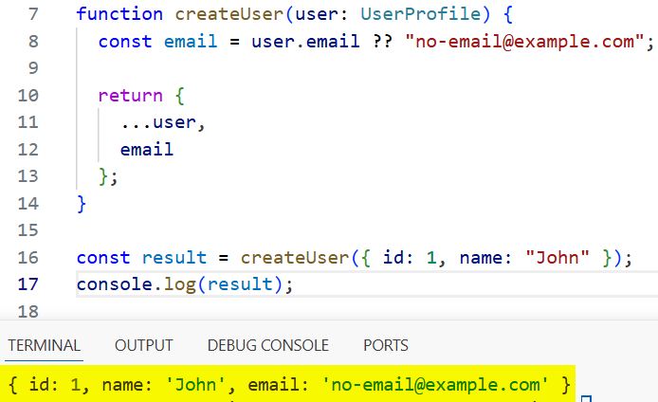This screenshot has height=402, width=658.
Task: Click the return keyword on line 10
Action: tap(130, 96)
